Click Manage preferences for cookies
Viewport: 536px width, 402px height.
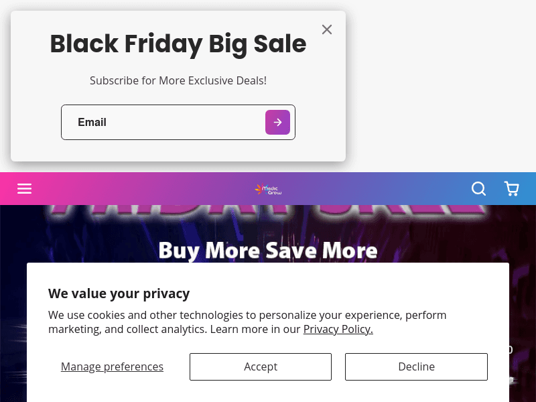(x=112, y=366)
